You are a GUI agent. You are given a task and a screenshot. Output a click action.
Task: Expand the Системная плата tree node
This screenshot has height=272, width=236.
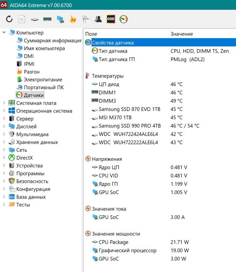(x=4, y=103)
